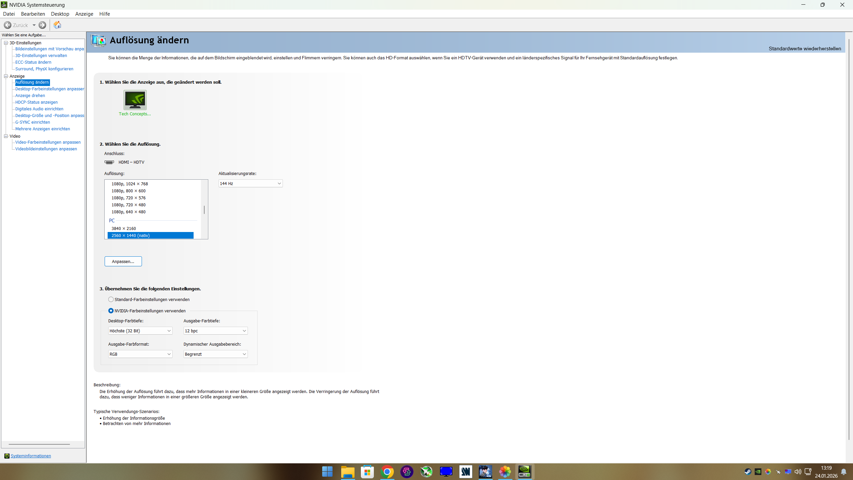Click the forward navigation arrow icon
853x480 pixels.
[42, 25]
